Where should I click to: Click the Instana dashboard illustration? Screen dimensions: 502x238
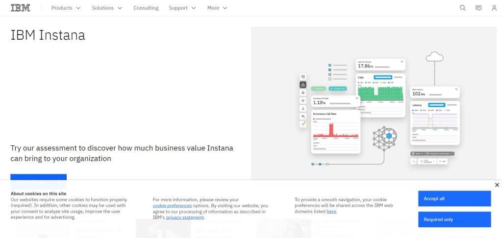coord(374,103)
